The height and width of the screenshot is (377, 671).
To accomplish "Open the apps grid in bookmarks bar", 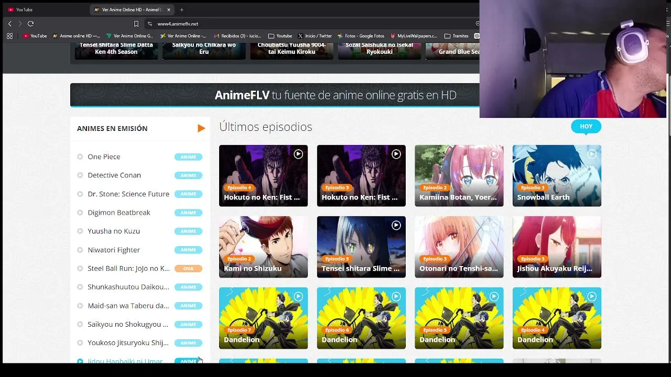I will [x=9, y=36].
